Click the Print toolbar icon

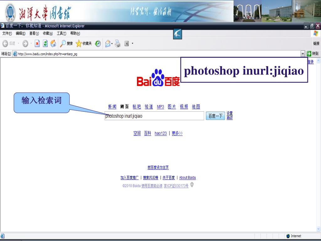tap(118, 43)
